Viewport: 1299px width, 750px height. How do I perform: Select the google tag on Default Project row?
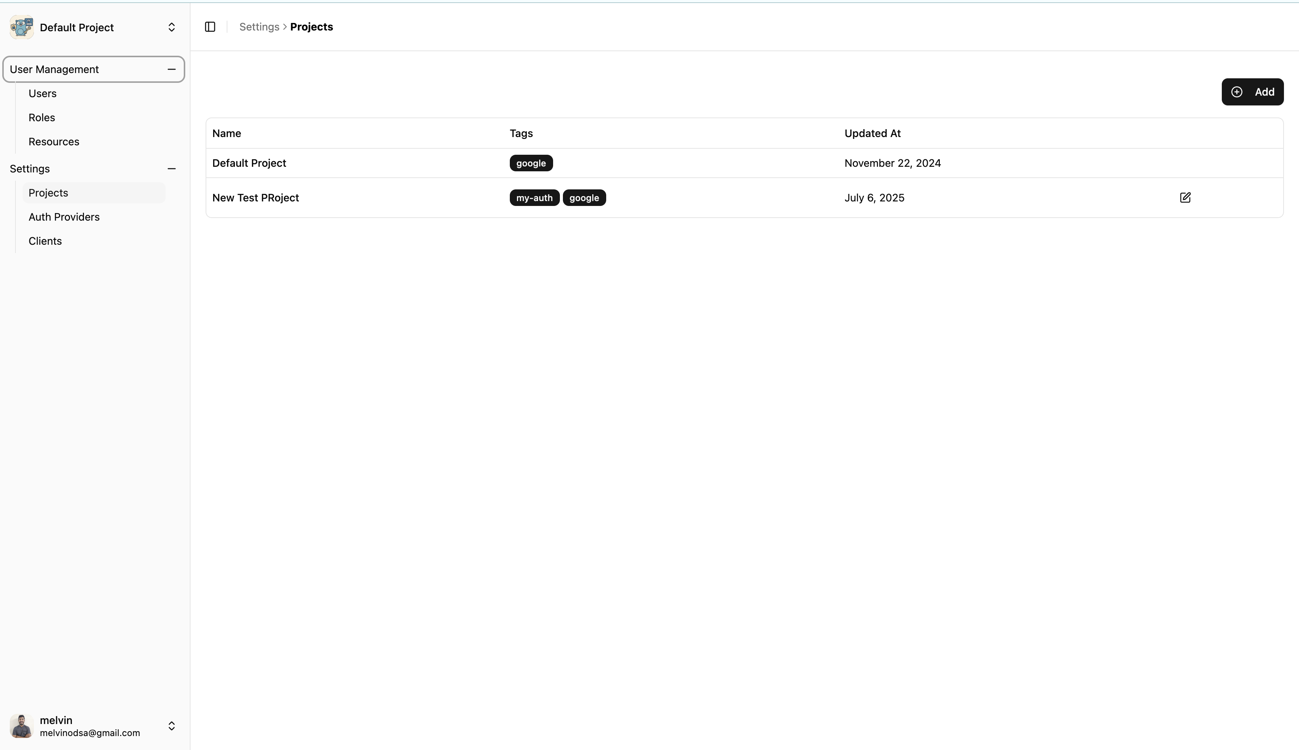531,163
